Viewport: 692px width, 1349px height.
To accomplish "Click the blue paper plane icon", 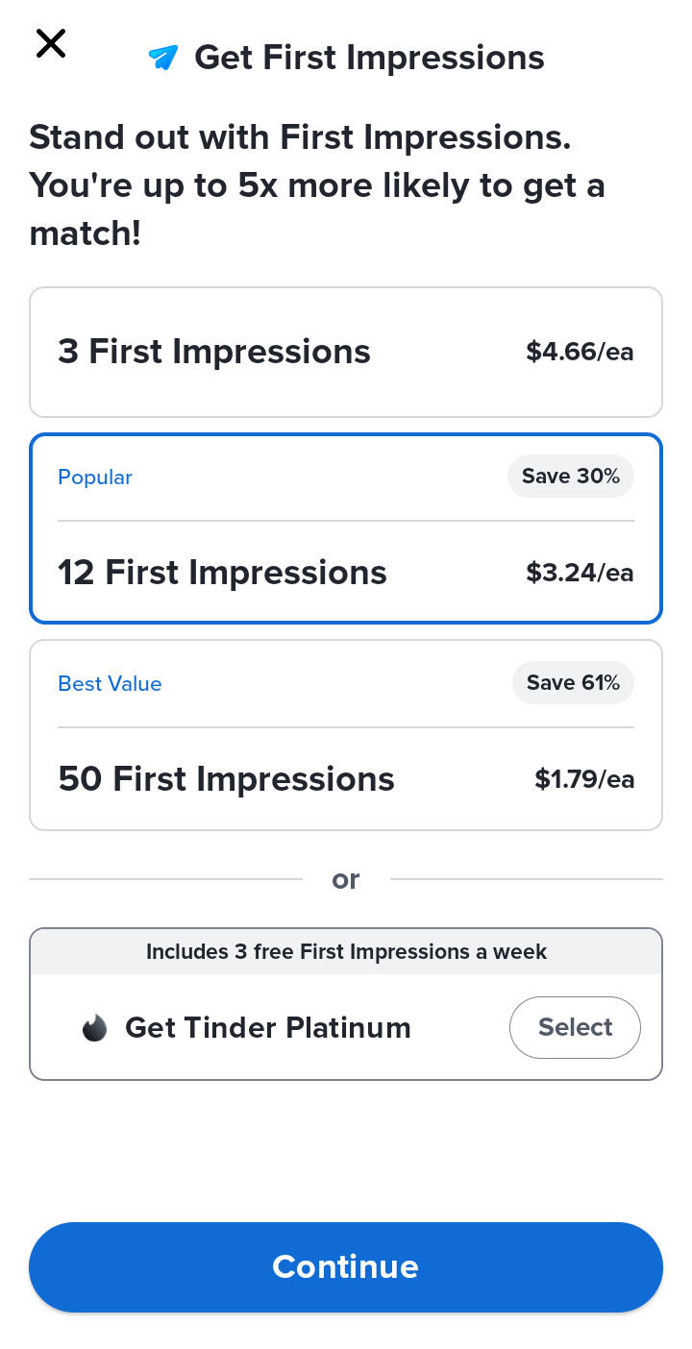I will click(163, 58).
